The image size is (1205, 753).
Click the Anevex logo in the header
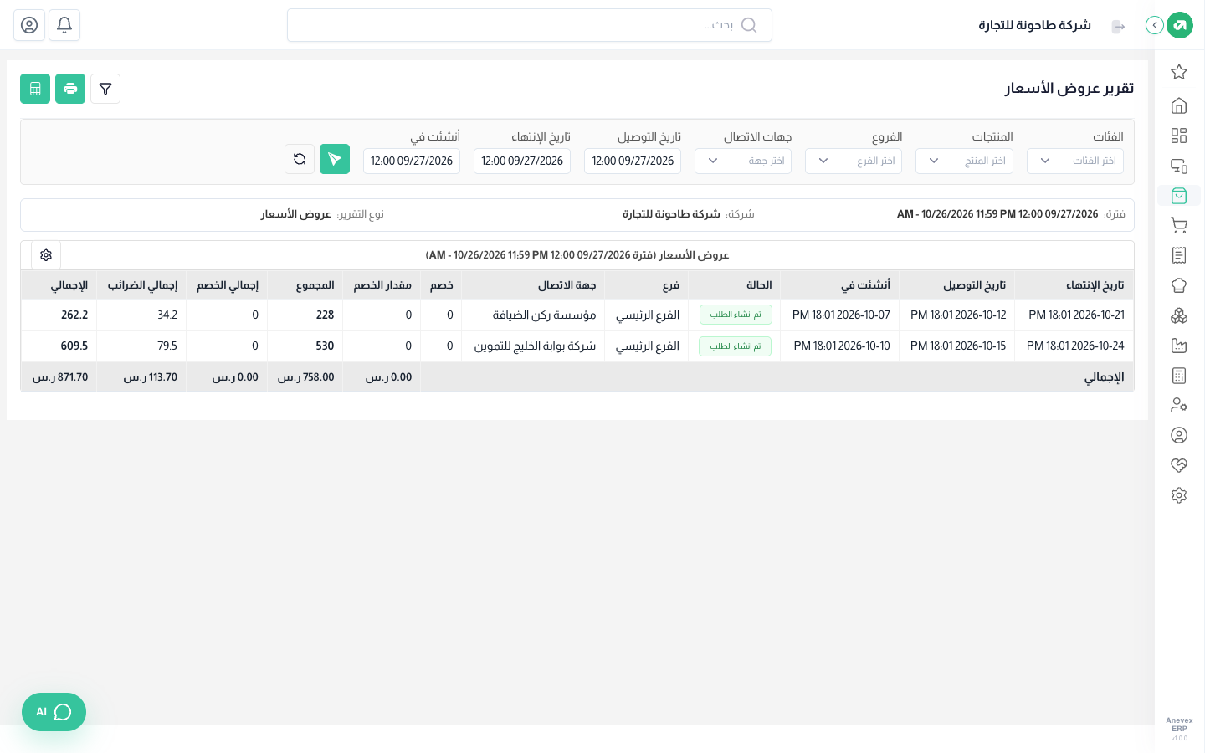[1180, 25]
